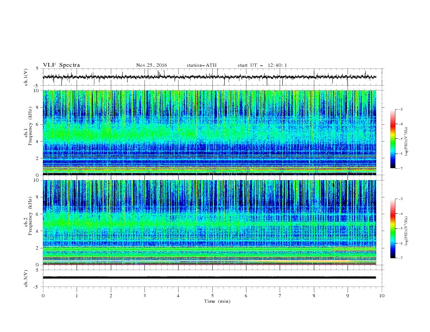Click the time axis tick label "10"

(382, 296)
